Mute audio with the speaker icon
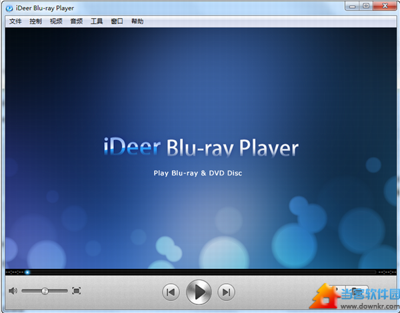This screenshot has width=400, height=313. pyautogui.click(x=13, y=291)
